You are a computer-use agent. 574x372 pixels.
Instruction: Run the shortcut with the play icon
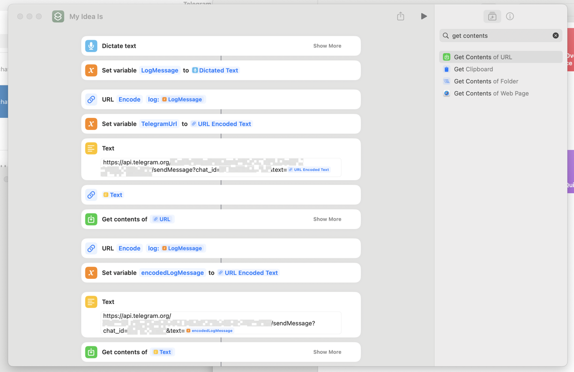click(424, 16)
